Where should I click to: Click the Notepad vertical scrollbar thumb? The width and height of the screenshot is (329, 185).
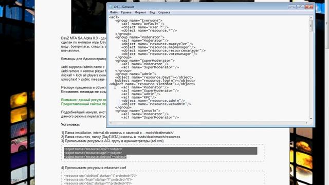point(310,26)
